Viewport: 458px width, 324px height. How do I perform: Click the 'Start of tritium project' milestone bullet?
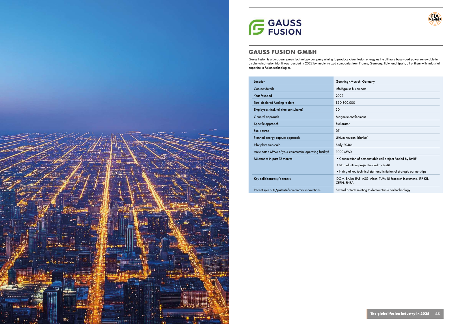(364, 165)
